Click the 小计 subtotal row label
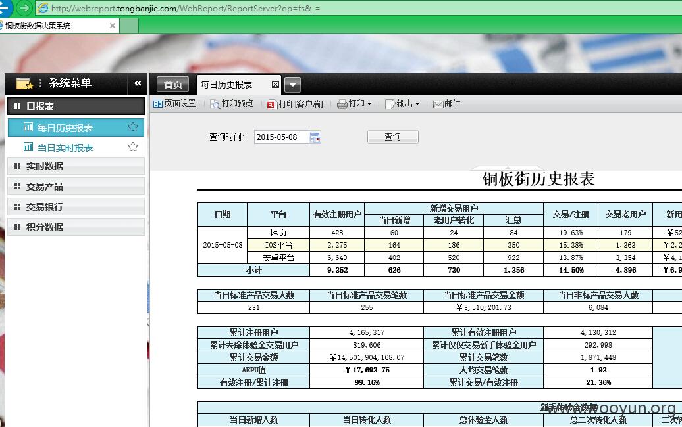 coord(253,271)
